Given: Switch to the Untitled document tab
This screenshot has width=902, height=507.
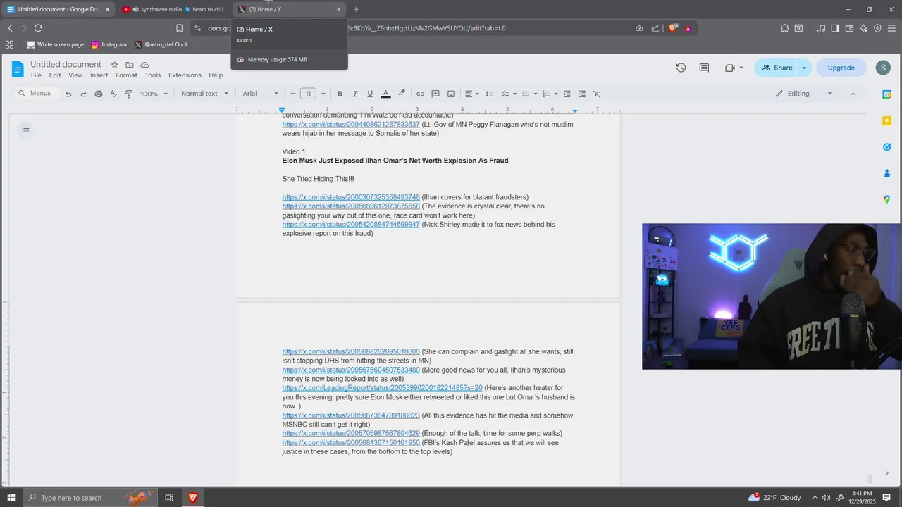Looking at the screenshot, I should tap(59, 9).
